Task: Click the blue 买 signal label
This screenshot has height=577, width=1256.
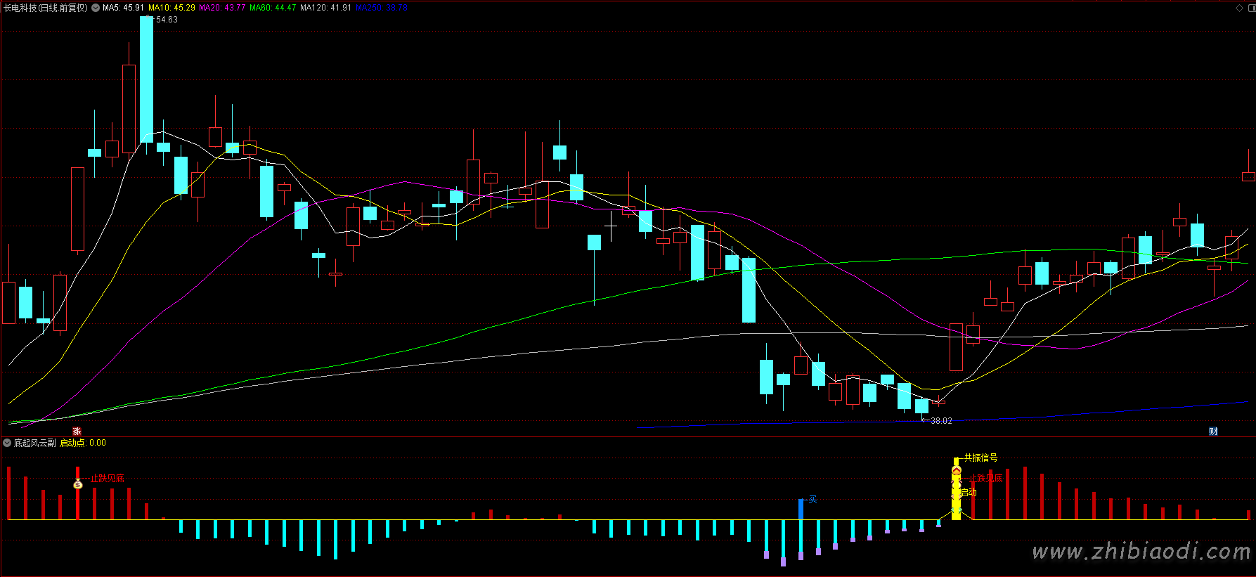Action: 812,500
